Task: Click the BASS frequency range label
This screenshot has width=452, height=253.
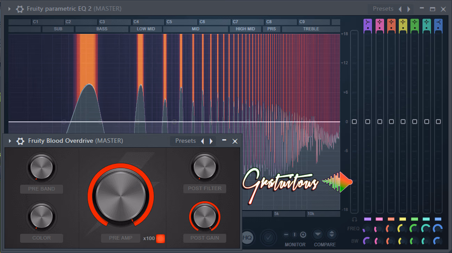Action: pyautogui.click(x=102, y=29)
